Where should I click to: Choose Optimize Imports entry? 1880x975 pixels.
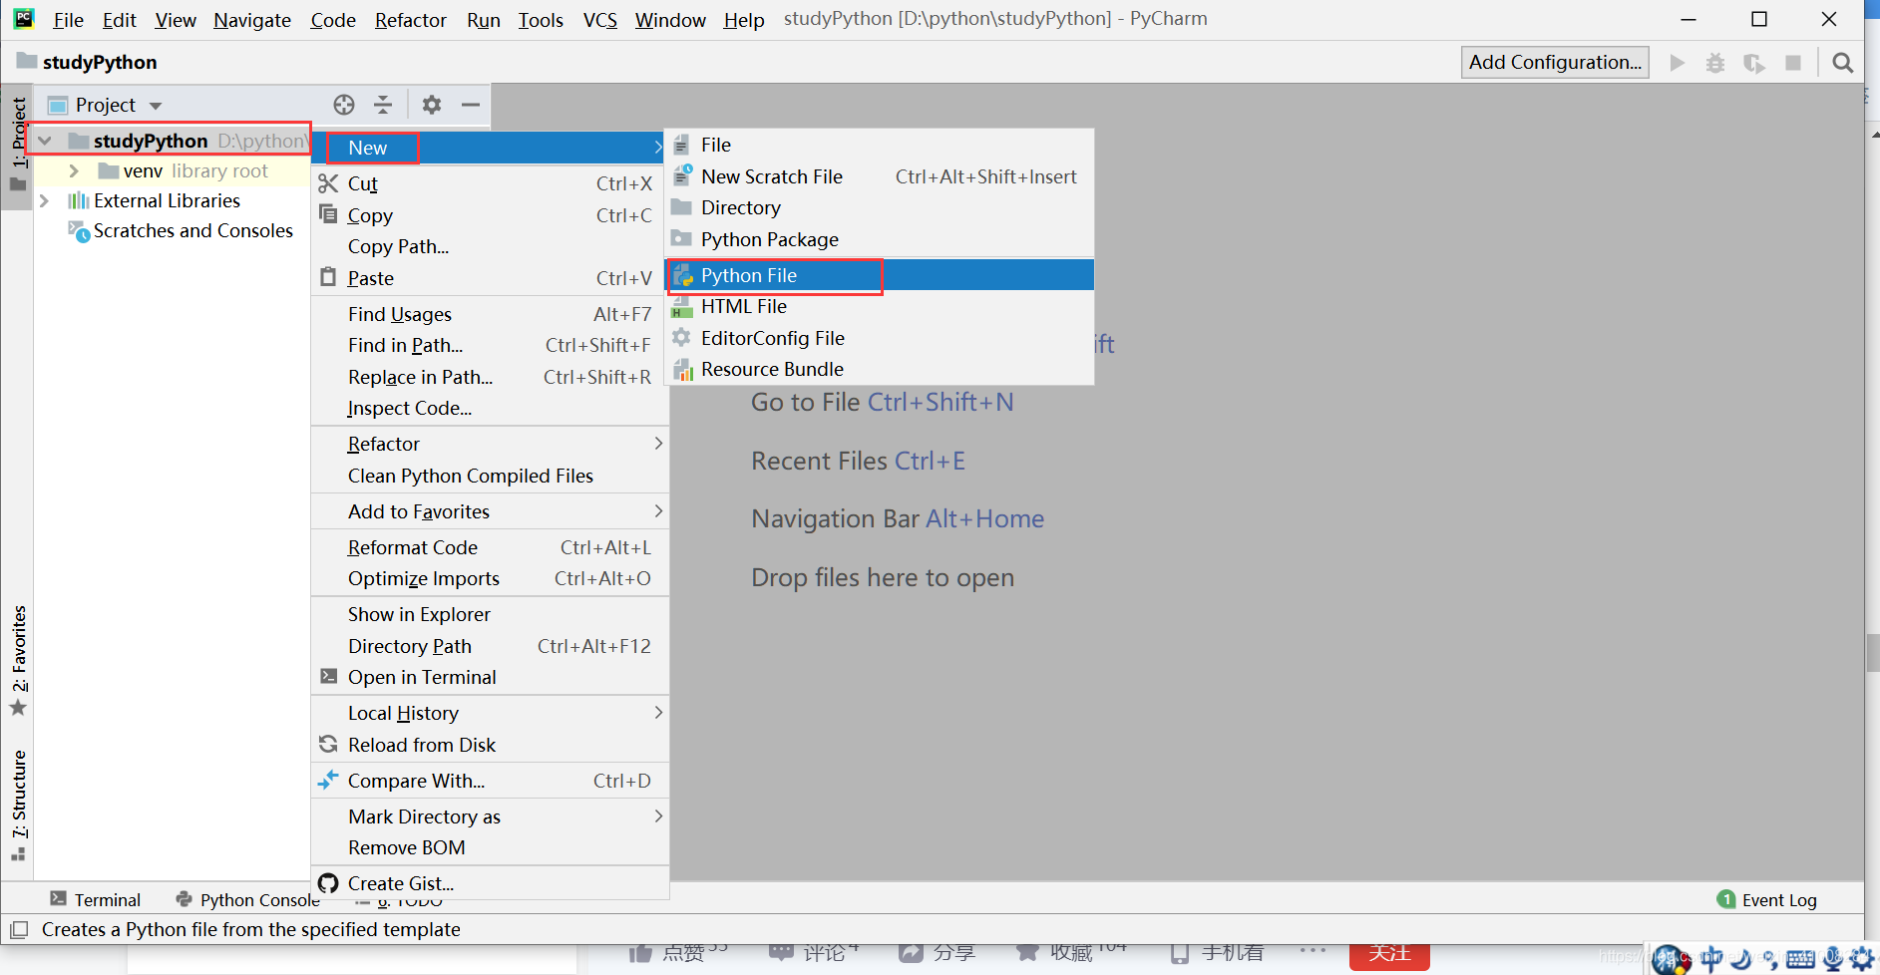[490, 578]
